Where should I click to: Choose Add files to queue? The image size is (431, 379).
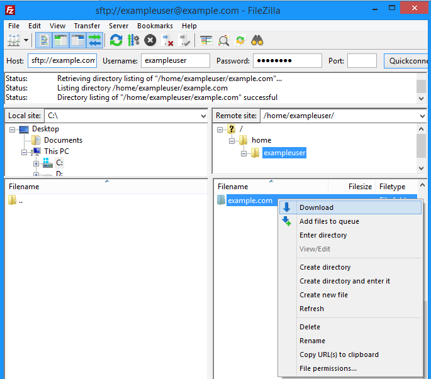pos(350,221)
